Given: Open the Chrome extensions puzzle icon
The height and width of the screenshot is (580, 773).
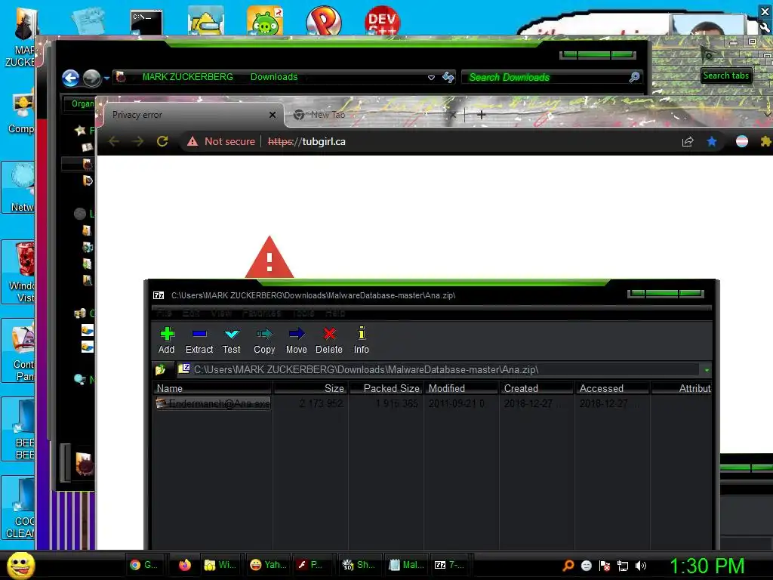Looking at the screenshot, I should click(x=765, y=141).
